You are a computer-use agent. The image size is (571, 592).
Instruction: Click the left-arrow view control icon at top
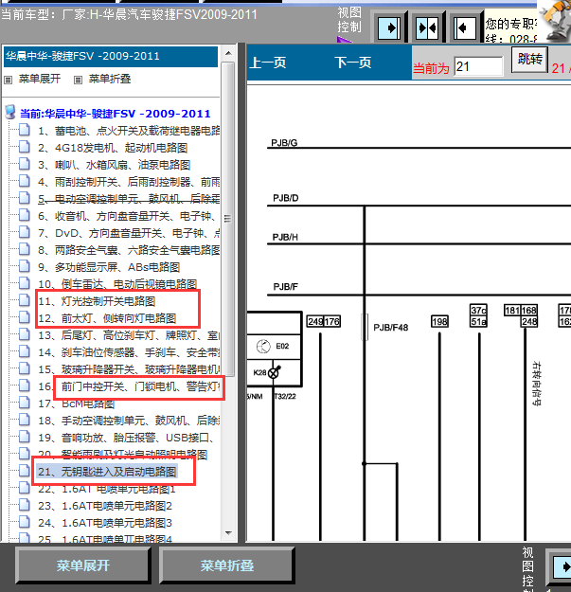coord(465,27)
